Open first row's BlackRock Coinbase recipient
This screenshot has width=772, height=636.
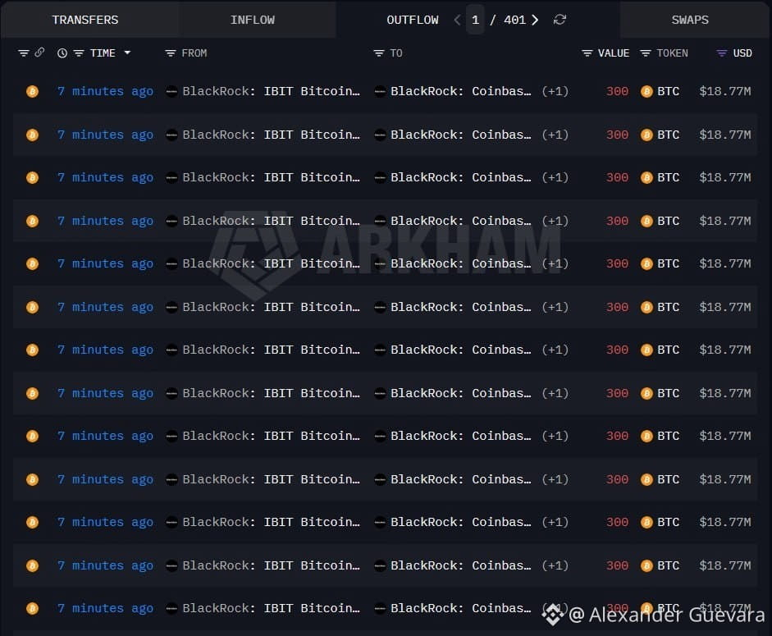(x=461, y=91)
